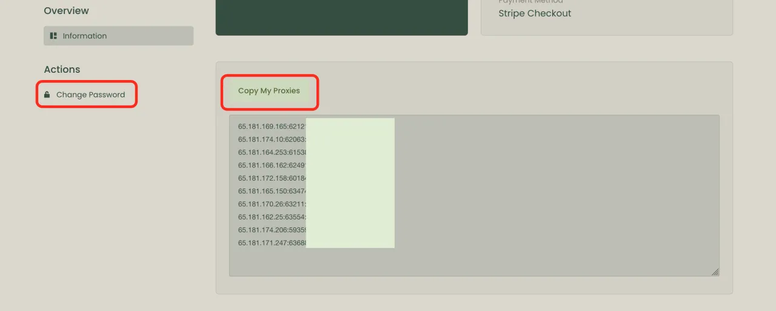Place cursor on proxy 65.181.166.162
Image resolution: width=776 pixels, height=311 pixels.
pyautogui.click(x=271, y=165)
